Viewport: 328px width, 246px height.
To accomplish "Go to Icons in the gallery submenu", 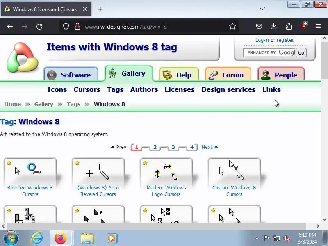I will click(x=57, y=89).
